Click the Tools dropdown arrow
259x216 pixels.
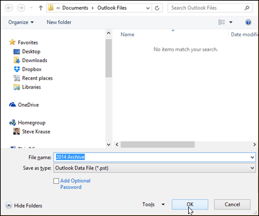click(x=163, y=204)
